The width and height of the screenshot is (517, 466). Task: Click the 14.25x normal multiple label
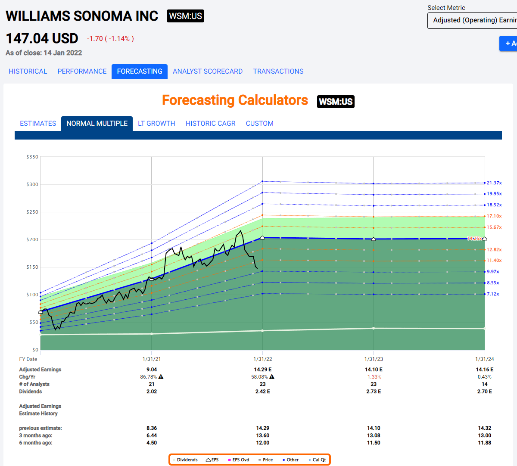pyautogui.click(x=474, y=238)
